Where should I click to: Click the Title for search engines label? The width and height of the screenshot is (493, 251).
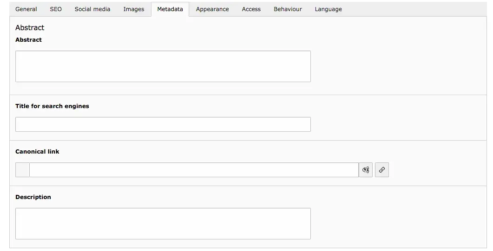click(x=52, y=106)
